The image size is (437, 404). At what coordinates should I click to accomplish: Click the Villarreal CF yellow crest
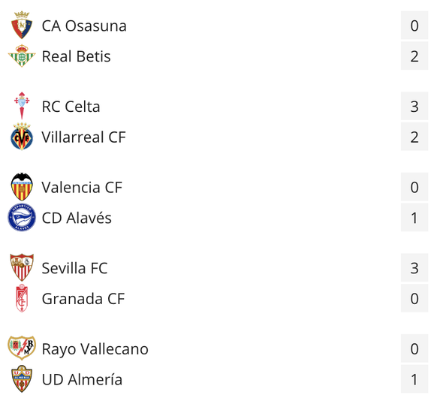22,137
